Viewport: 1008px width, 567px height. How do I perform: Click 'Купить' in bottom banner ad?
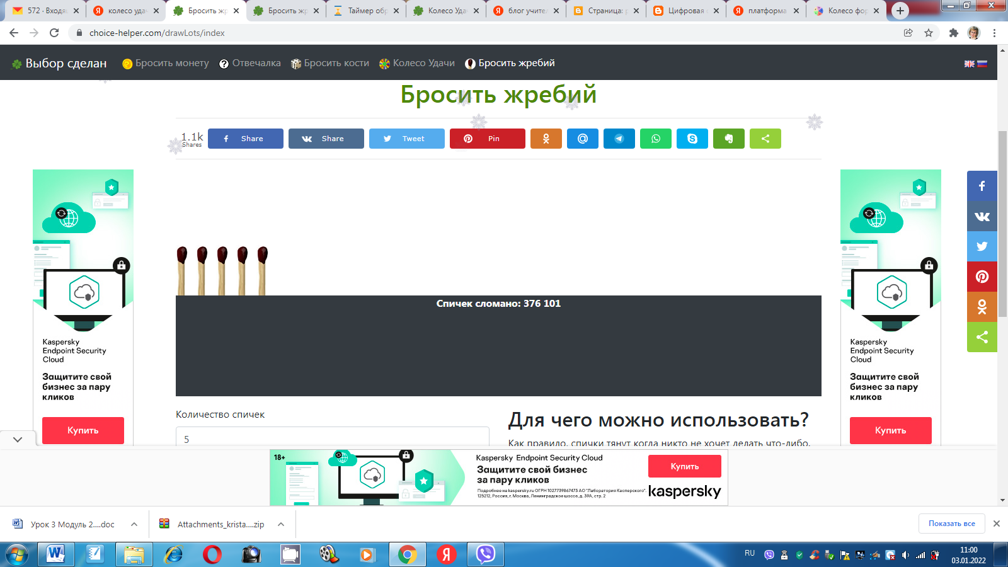[x=685, y=466]
